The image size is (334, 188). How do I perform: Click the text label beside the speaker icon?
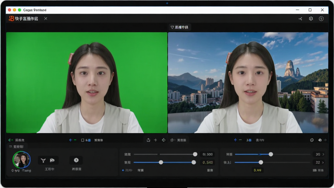20,140
